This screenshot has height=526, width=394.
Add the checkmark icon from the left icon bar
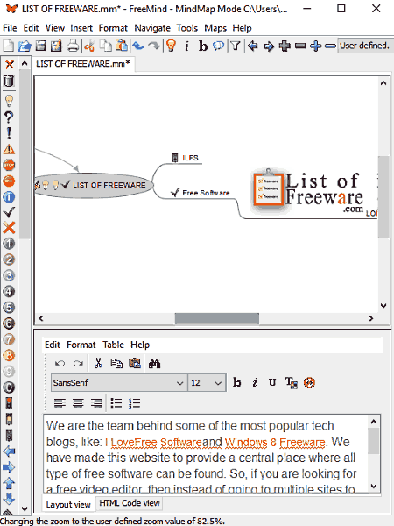click(9, 212)
